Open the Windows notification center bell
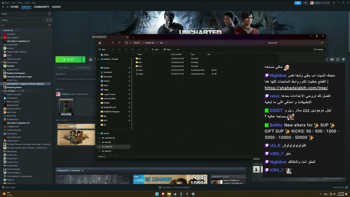350x197 pixels. 347,194
